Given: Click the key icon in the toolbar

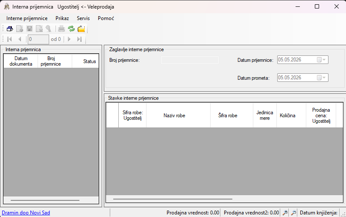Looking at the screenshot, I should (x=49, y=29).
